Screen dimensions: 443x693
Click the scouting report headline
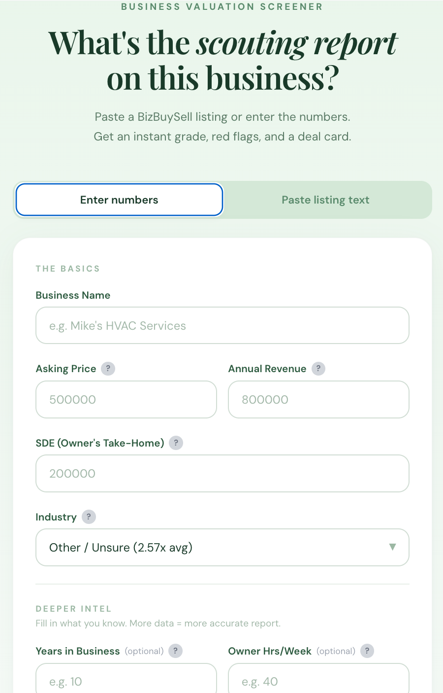(x=222, y=61)
